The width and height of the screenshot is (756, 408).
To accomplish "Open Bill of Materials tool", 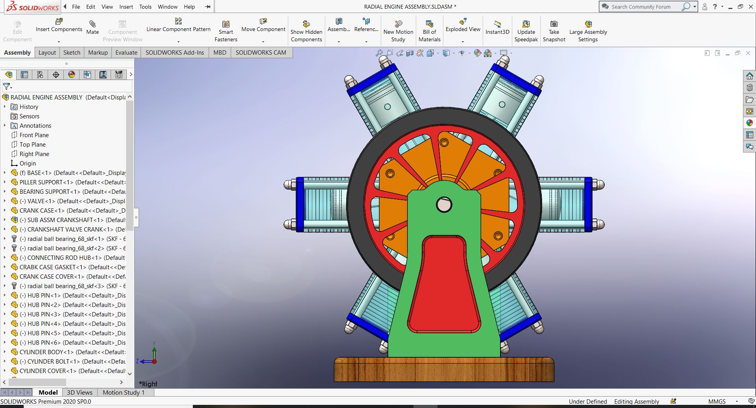I will (x=430, y=31).
